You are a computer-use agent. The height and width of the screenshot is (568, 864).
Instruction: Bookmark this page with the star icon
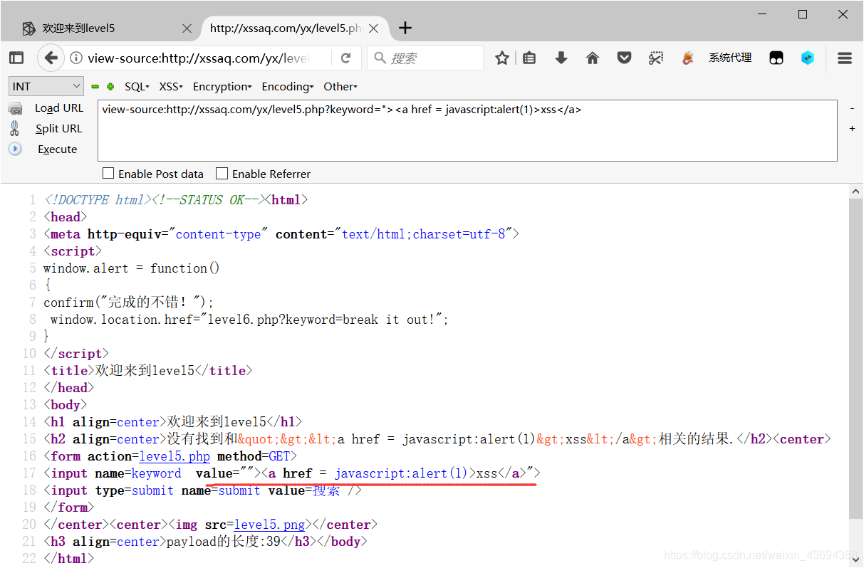pyautogui.click(x=502, y=58)
